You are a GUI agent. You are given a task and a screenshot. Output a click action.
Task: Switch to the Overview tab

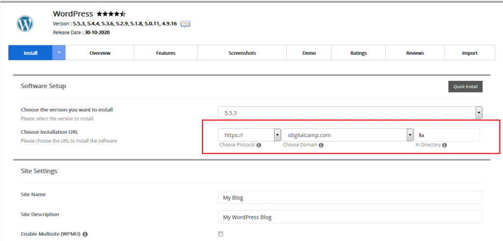point(100,53)
